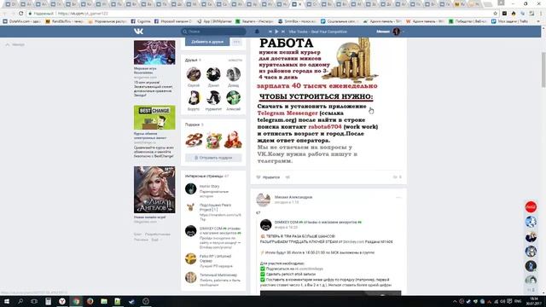546x307 pixels.
Task: Open friend Давид's avatar
Action: coord(233,74)
